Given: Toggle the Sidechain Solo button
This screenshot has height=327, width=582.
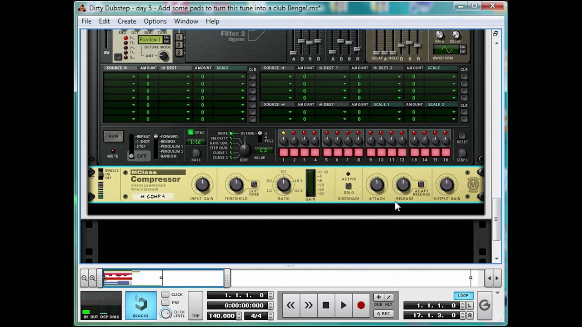Looking at the screenshot, I should pos(348,186).
